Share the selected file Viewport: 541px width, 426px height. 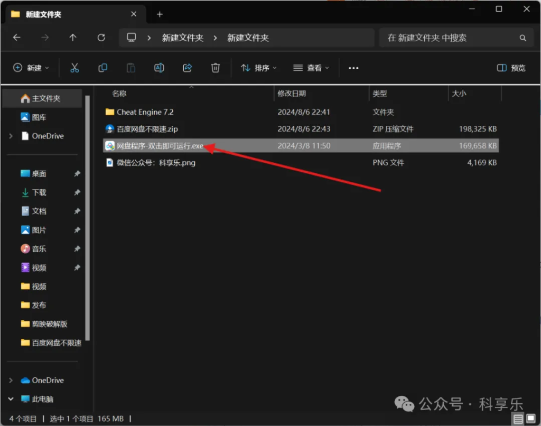click(x=188, y=68)
